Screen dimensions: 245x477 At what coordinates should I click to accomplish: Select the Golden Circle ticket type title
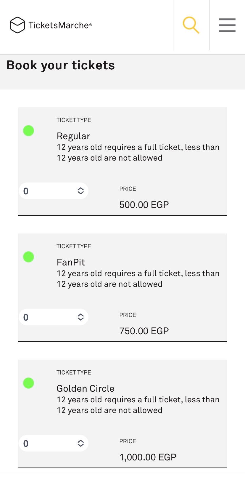pos(86,388)
